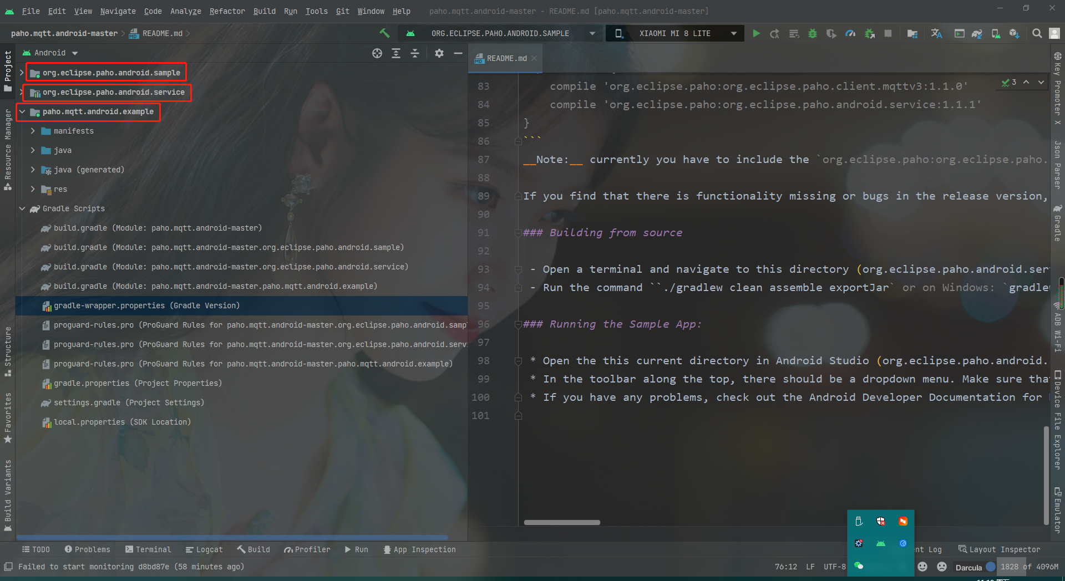This screenshot has height=581, width=1065.
Task: Click the happy smiley feedback icon
Action: point(922,567)
